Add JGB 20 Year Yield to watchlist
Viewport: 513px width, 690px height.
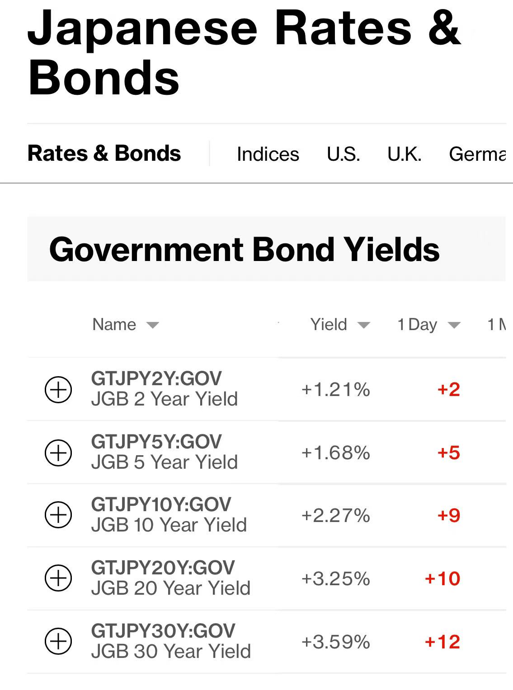[x=58, y=578]
